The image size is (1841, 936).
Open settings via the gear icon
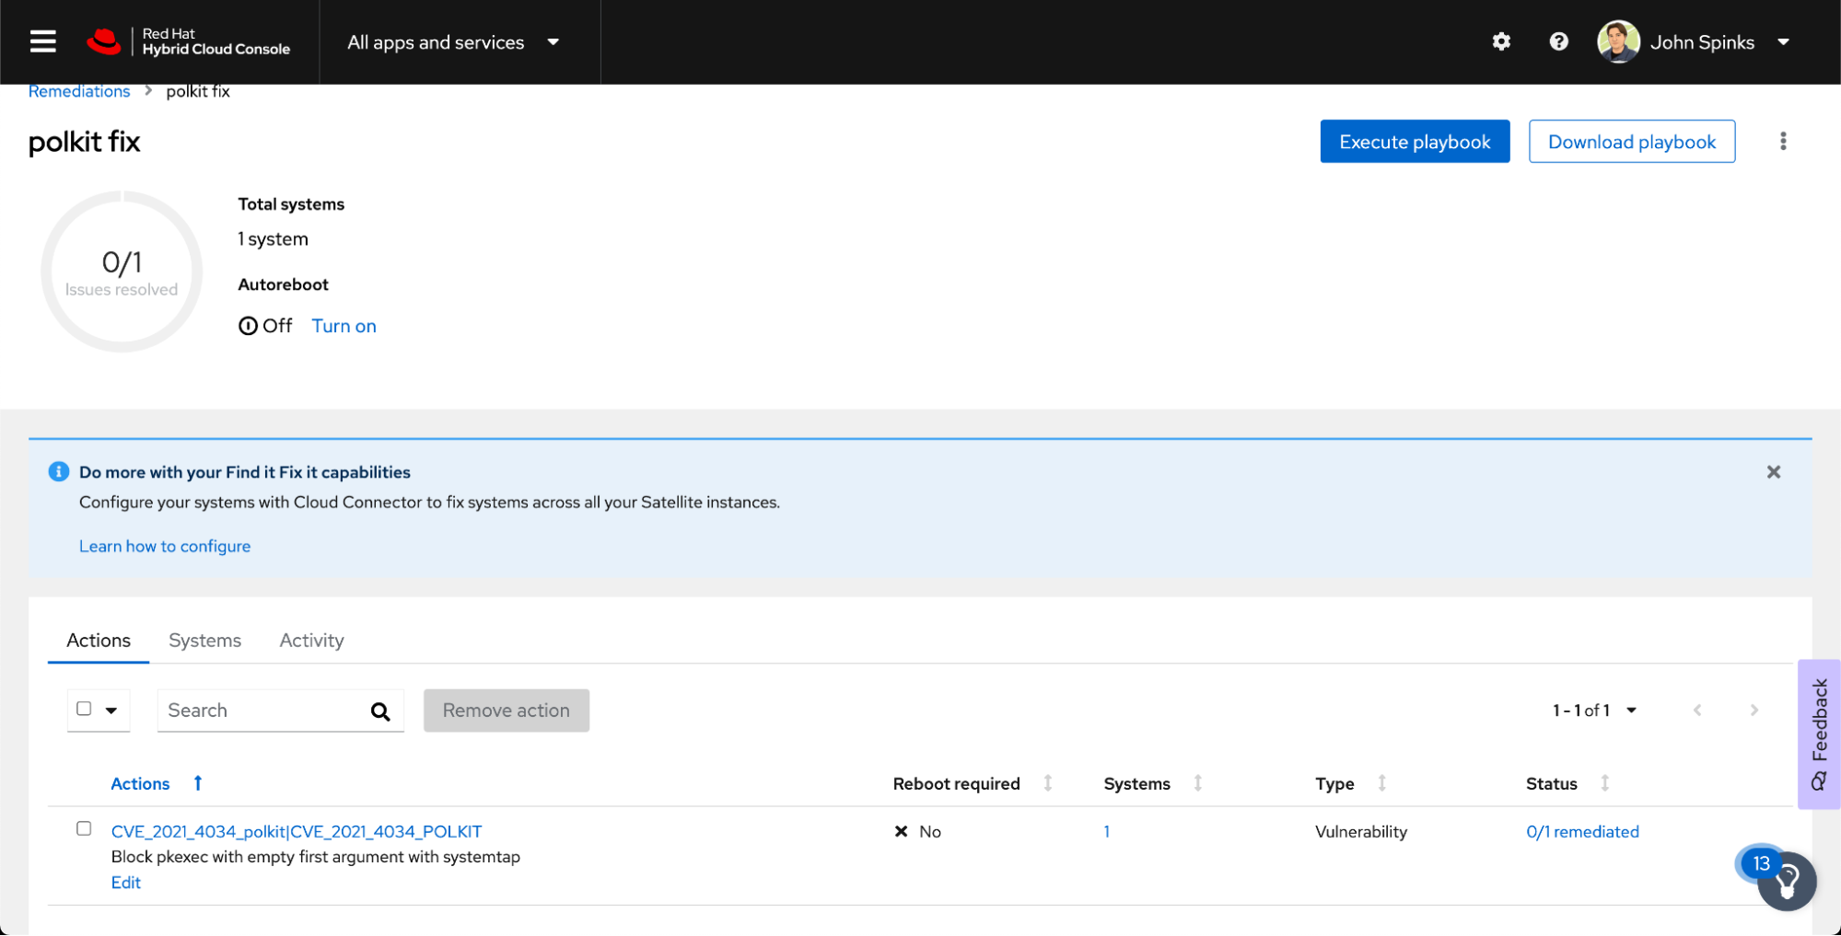coord(1501,41)
